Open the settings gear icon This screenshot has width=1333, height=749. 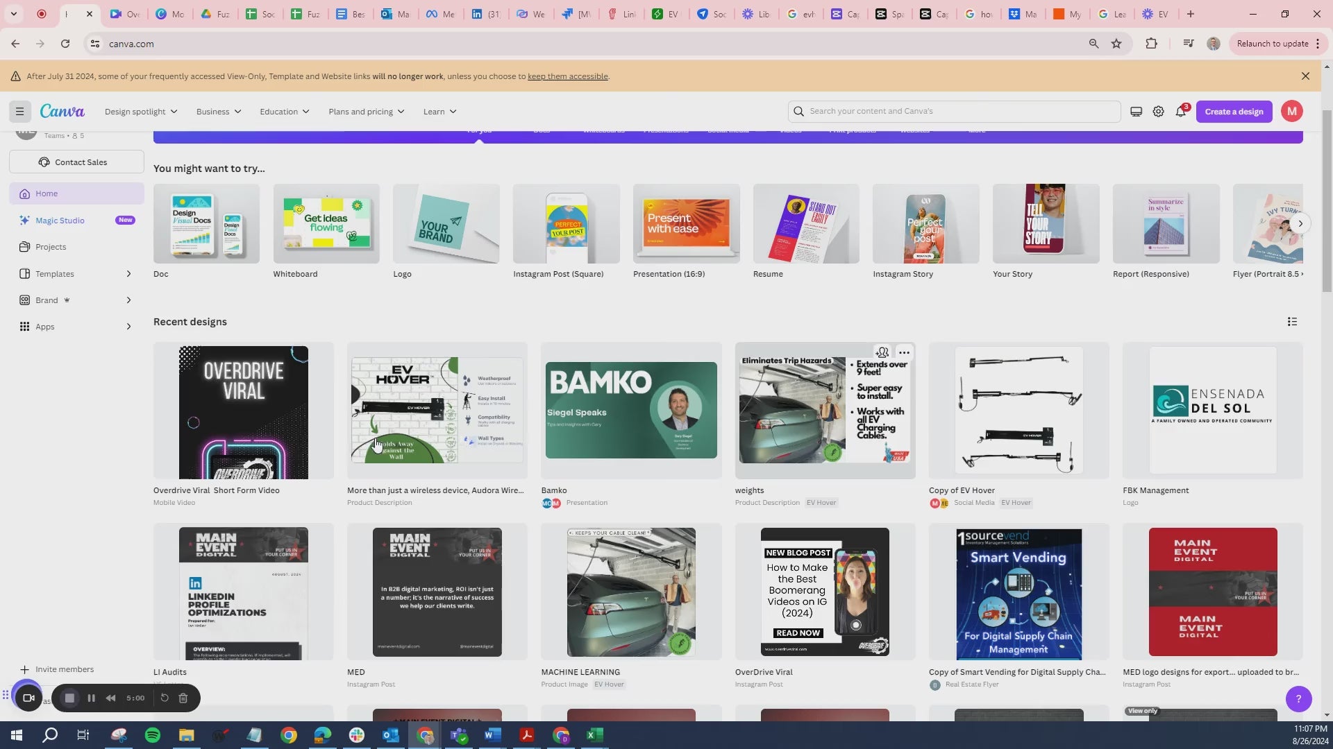(x=1158, y=112)
